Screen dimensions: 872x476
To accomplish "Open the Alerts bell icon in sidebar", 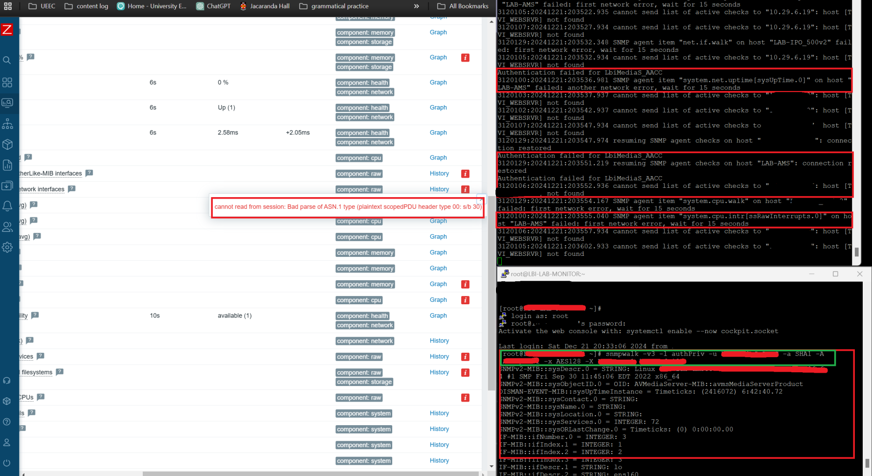I will point(7,206).
